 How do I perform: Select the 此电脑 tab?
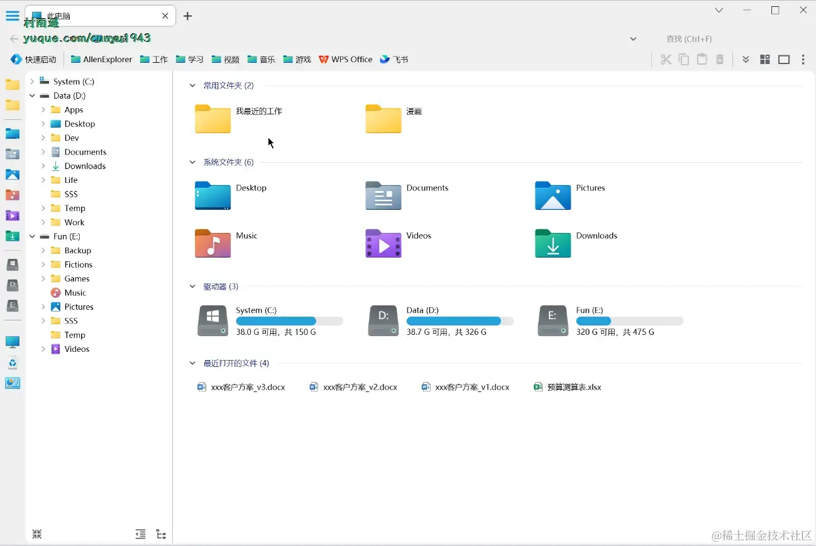(x=101, y=16)
